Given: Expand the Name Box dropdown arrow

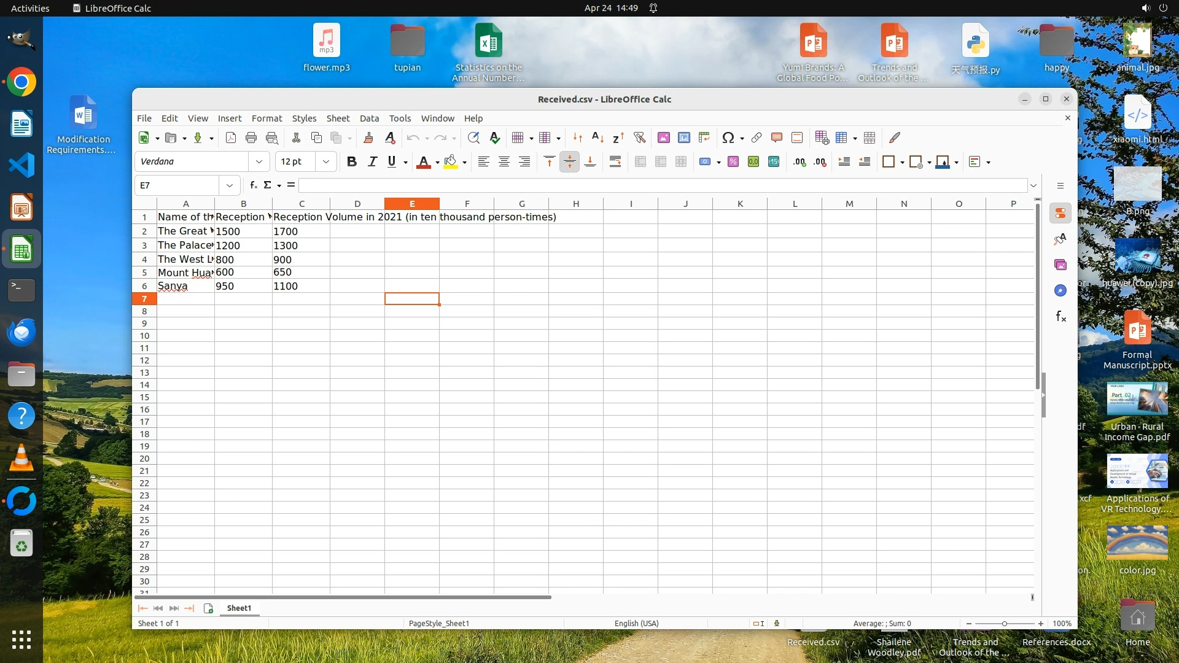Looking at the screenshot, I should [230, 185].
